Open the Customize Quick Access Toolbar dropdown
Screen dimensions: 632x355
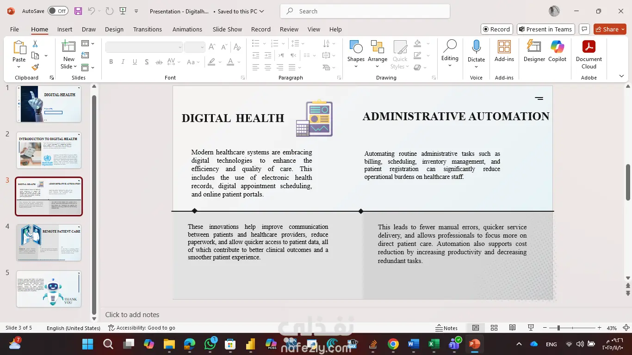[x=136, y=11]
